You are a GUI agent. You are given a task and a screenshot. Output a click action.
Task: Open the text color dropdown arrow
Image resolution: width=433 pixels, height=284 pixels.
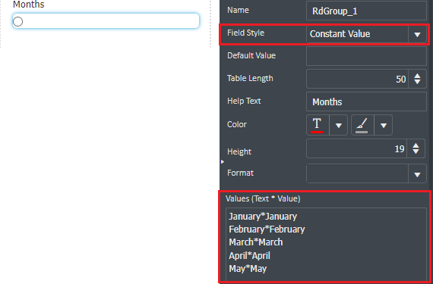[339, 125]
